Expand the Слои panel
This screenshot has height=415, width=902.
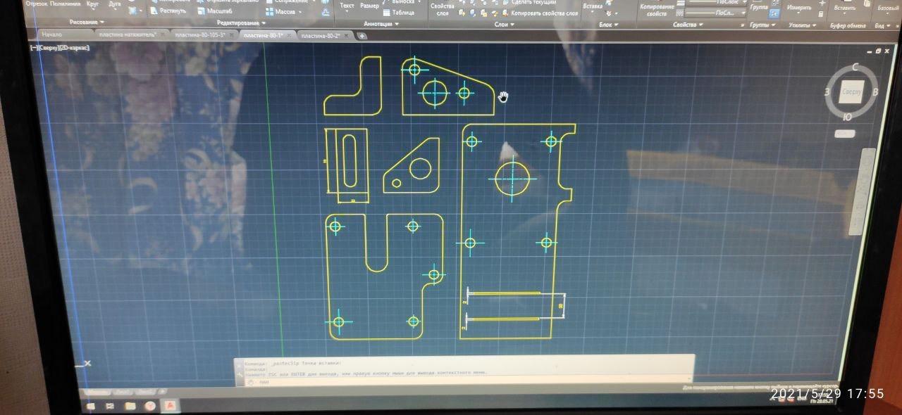click(504, 24)
